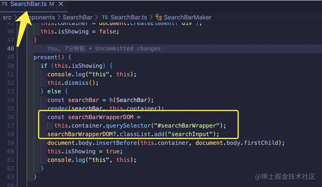Open the SearchBarMaker class breadcrumb

[x=188, y=17]
